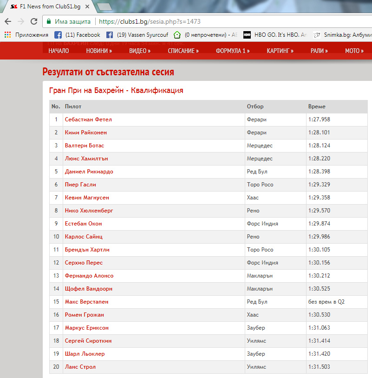
Task: Open the (11) Facebook bookmark
Action: (x=77, y=35)
